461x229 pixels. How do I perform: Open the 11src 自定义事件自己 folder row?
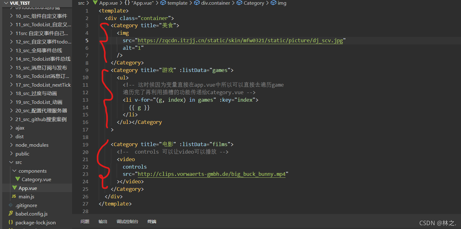point(37,33)
